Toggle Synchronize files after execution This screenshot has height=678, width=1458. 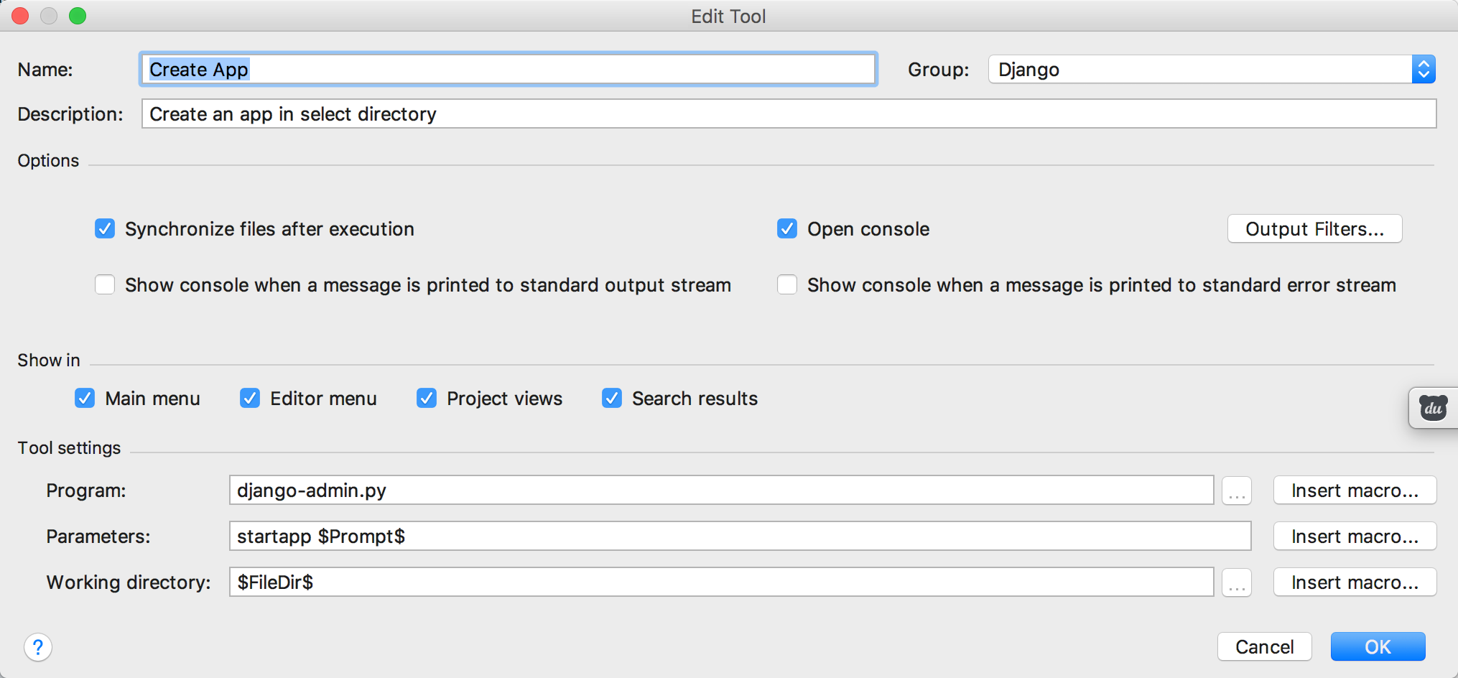coord(105,229)
